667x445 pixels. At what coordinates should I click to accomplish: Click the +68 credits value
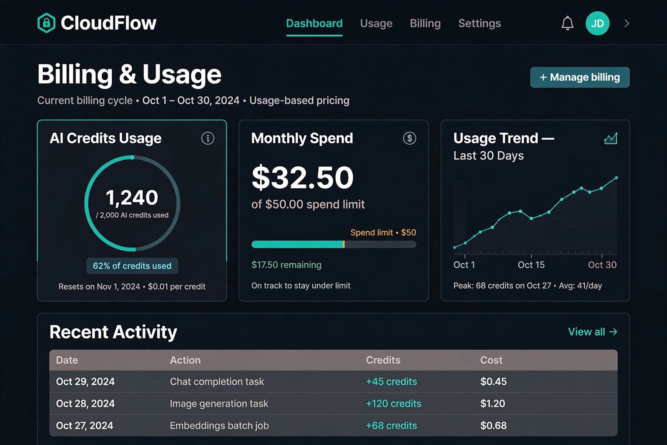[391, 426]
